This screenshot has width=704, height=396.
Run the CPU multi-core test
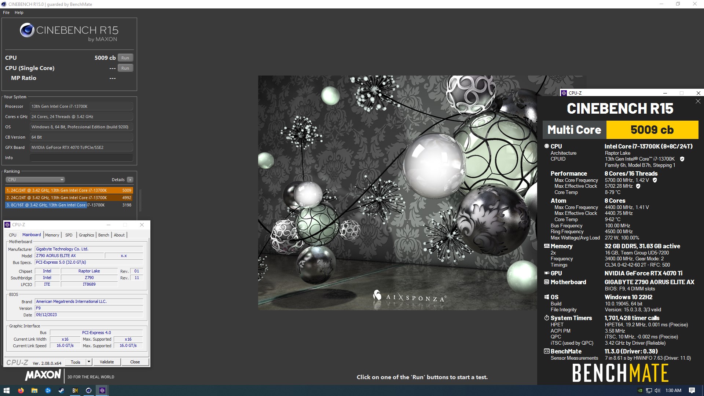click(125, 58)
